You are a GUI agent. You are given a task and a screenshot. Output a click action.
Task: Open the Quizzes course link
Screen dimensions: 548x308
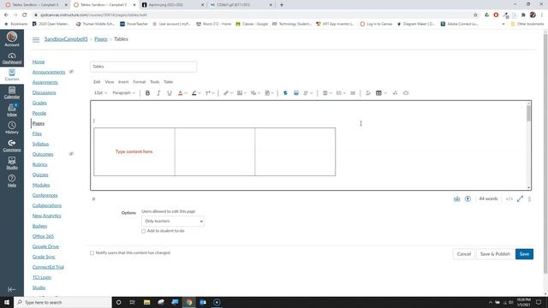click(x=40, y=175)
